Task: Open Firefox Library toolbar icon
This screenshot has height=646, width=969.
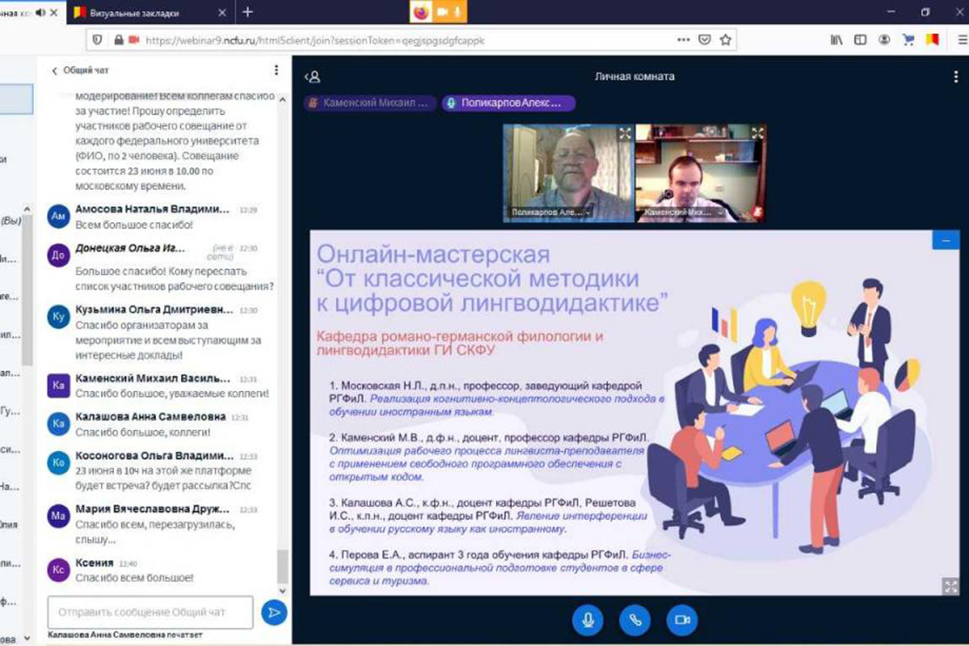Action: click(x=837, y=39)
